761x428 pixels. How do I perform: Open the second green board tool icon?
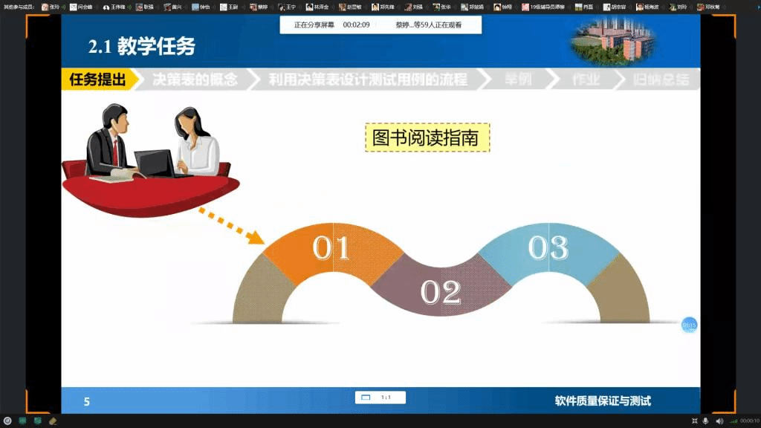tap(37, 421)
